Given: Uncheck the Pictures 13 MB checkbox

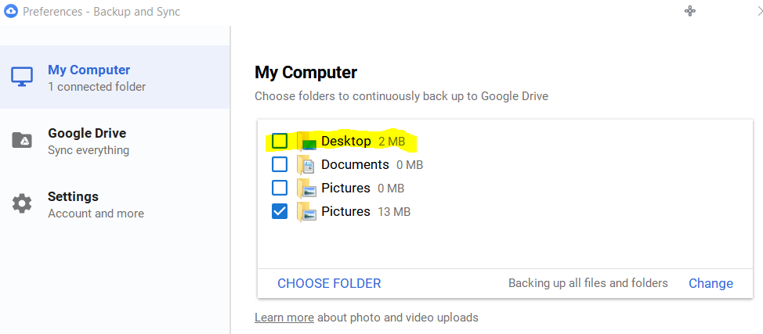Looking at the screenshot, I should point(280,211).
